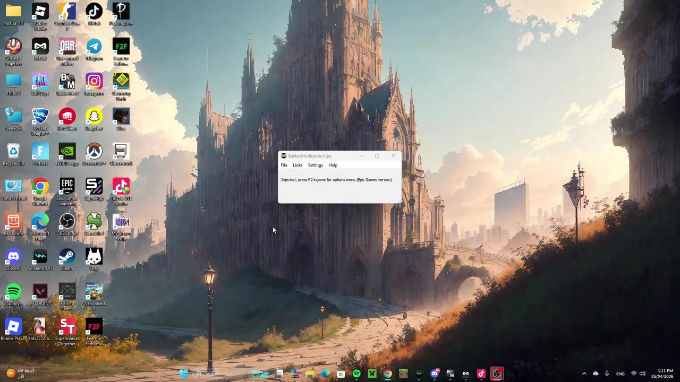This screenshot has width=680, height=382.
Task: Select the Google Chrome desktop icon
Action: tap(40, 192)
